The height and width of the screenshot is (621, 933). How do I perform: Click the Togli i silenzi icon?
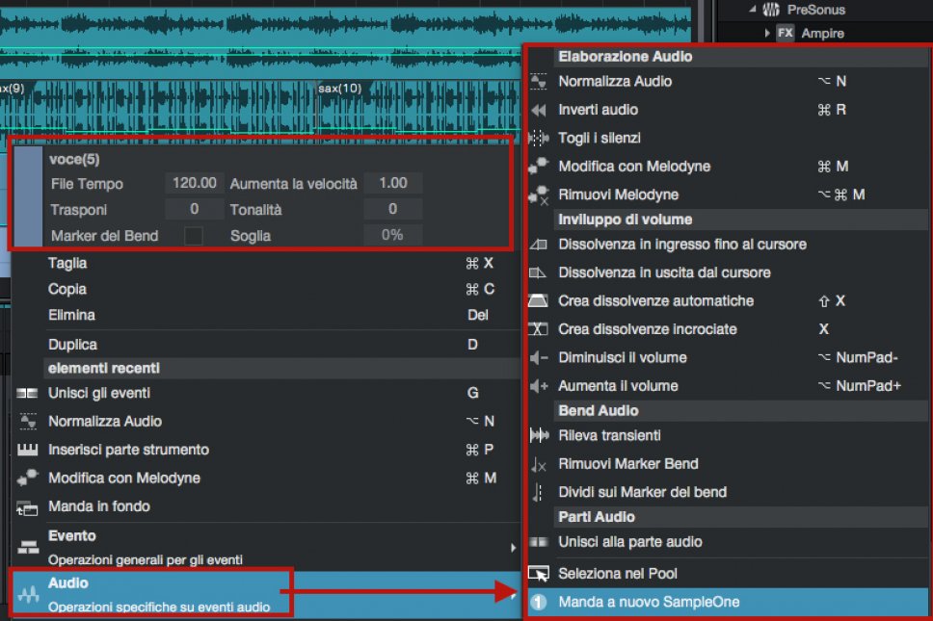pos(539,138)
